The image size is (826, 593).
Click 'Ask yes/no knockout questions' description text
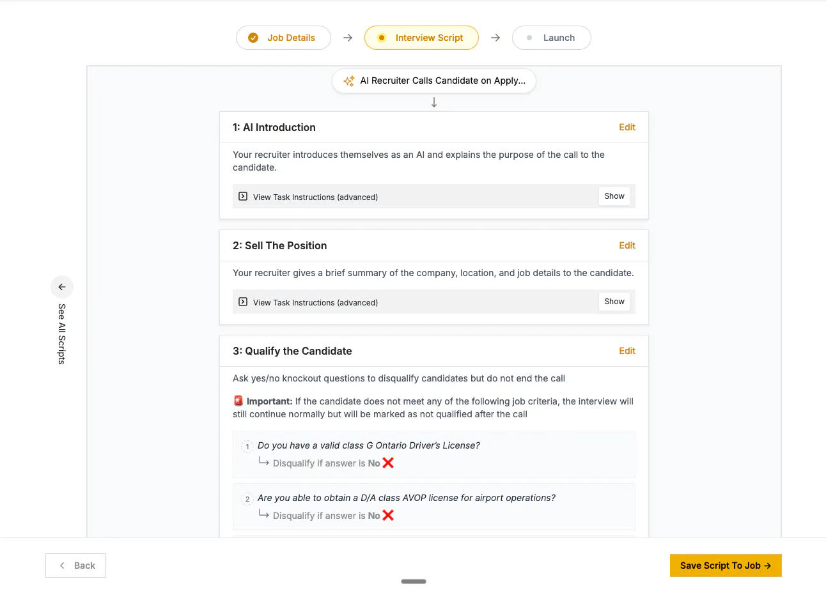click(x=399, y=378)
